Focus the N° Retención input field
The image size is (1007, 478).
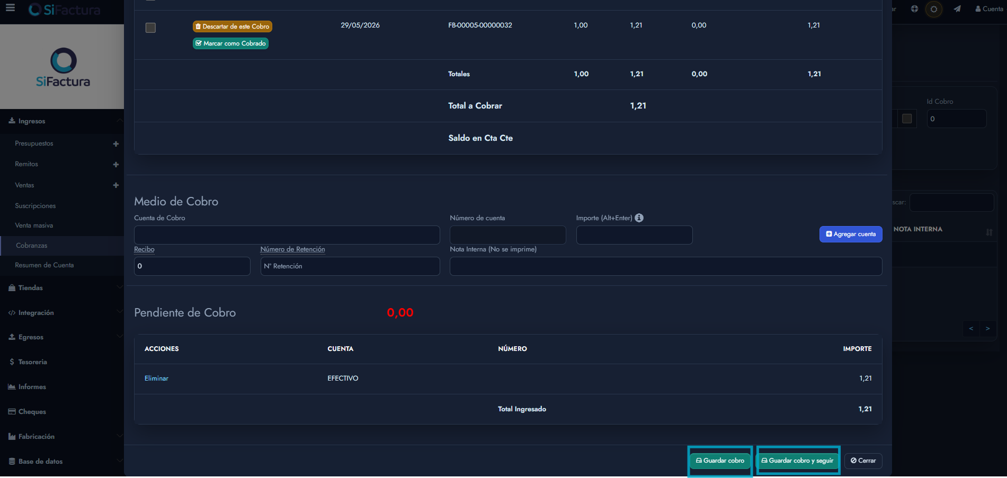350,266
